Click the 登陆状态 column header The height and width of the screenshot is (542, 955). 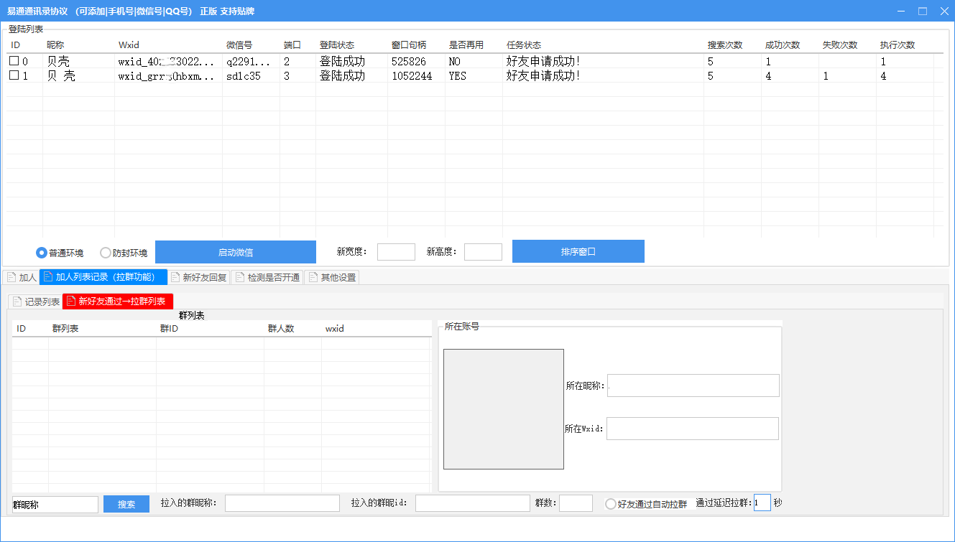(x=337, y=45)
